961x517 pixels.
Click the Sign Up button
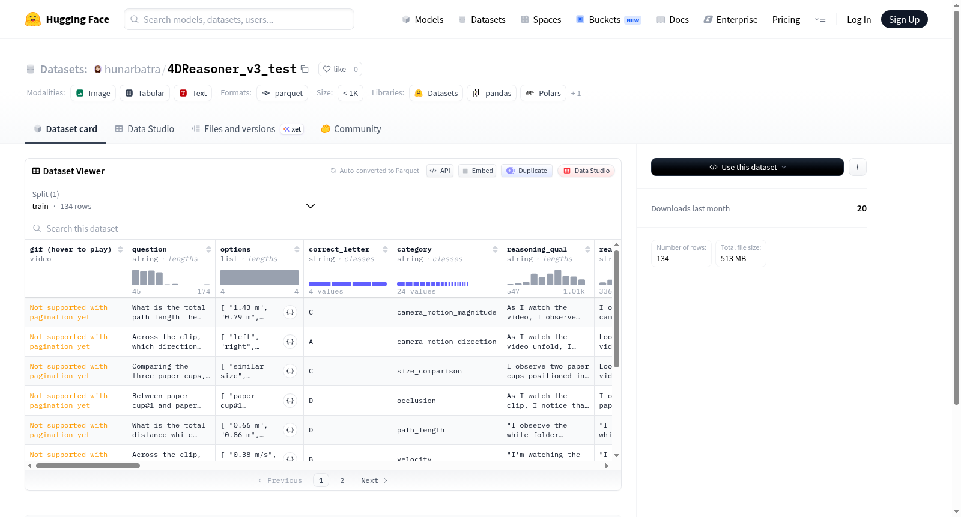[x=904, y=19]
